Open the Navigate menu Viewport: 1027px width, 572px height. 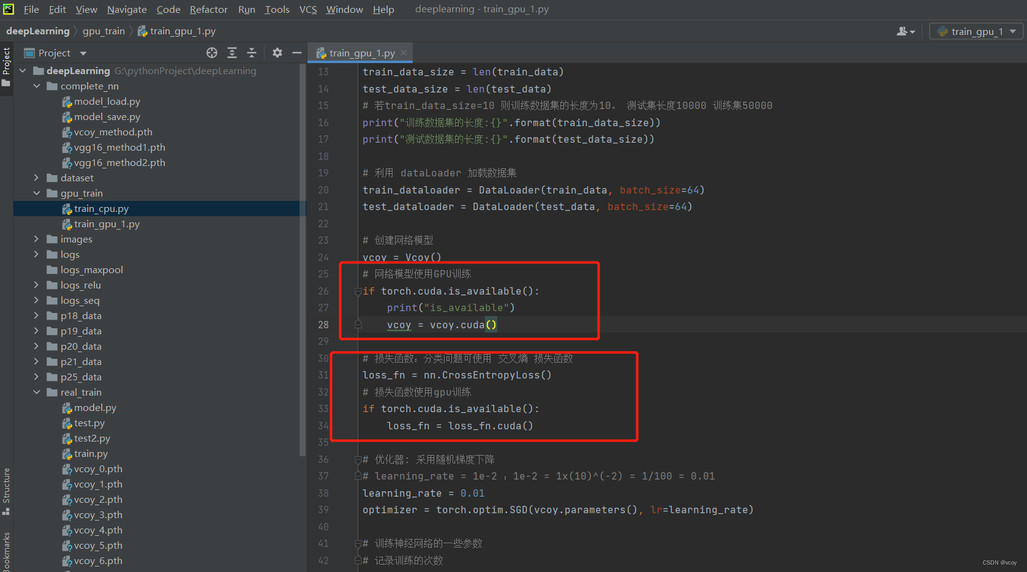[127, 9]
